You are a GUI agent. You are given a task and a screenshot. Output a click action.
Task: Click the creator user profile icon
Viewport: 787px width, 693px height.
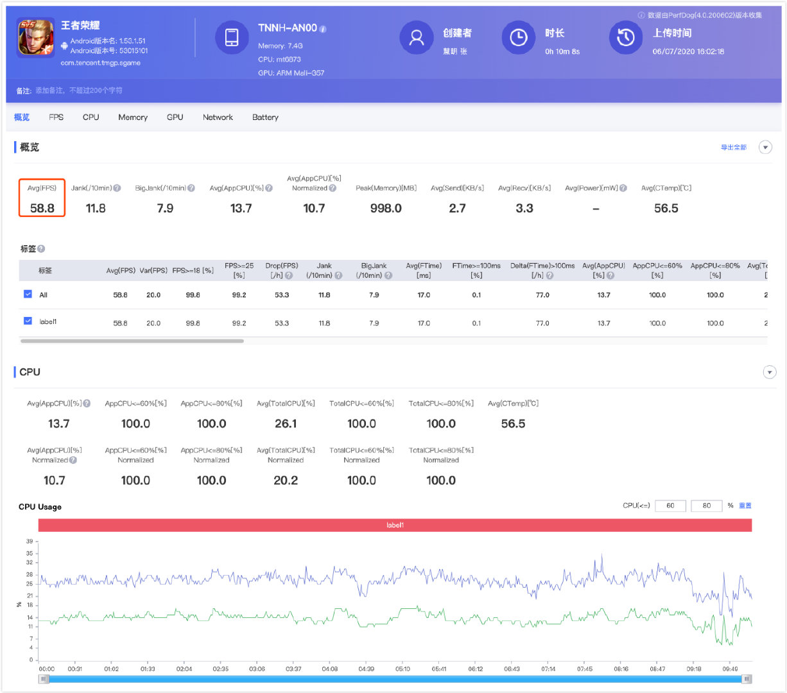(x=417, y=38)
